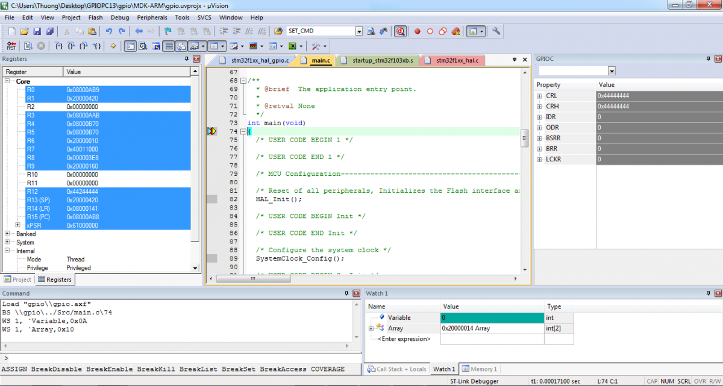Select the Step Over debug icon
The height and width of the screenshot is (386, 723).
pos(70,46)
